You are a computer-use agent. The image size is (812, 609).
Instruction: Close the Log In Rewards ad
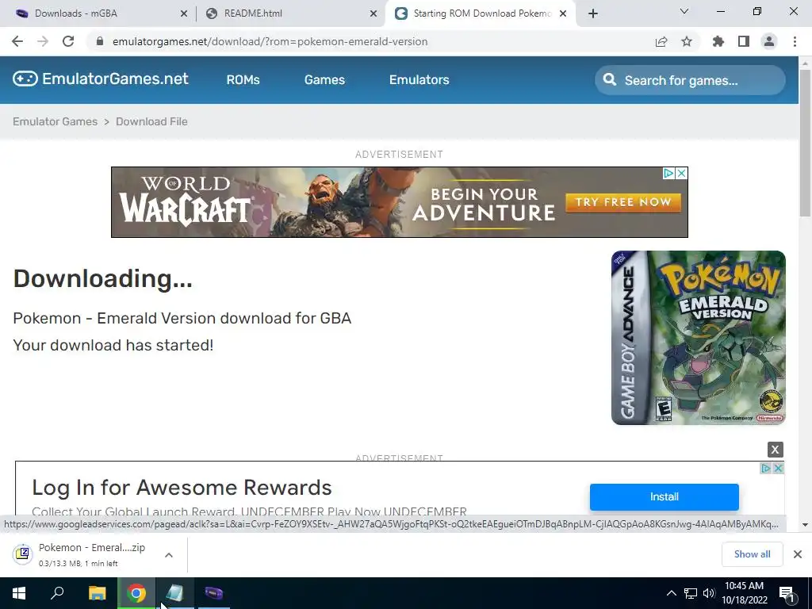[778, 468]
